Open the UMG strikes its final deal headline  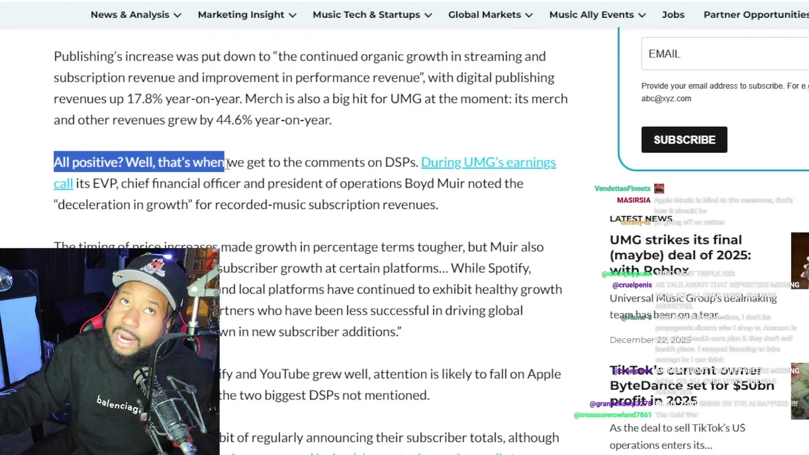point(680,255)
